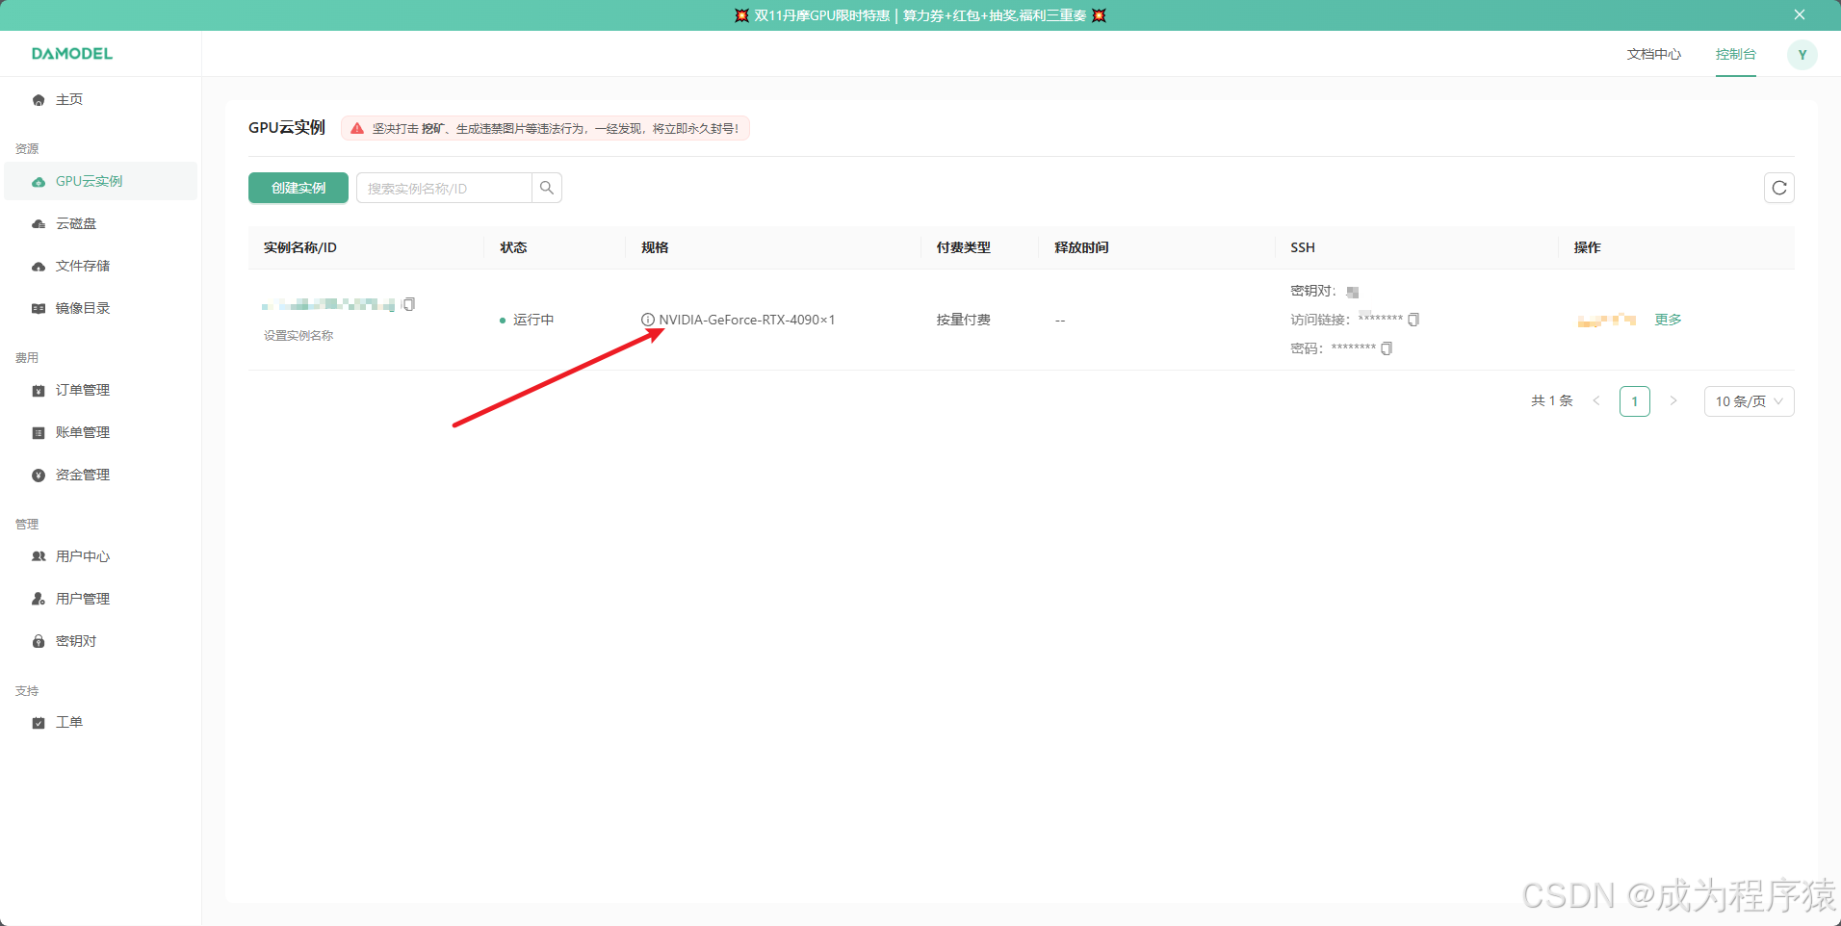Copy the SSH 密码

pyautogui.click(x=1387, y=348)
